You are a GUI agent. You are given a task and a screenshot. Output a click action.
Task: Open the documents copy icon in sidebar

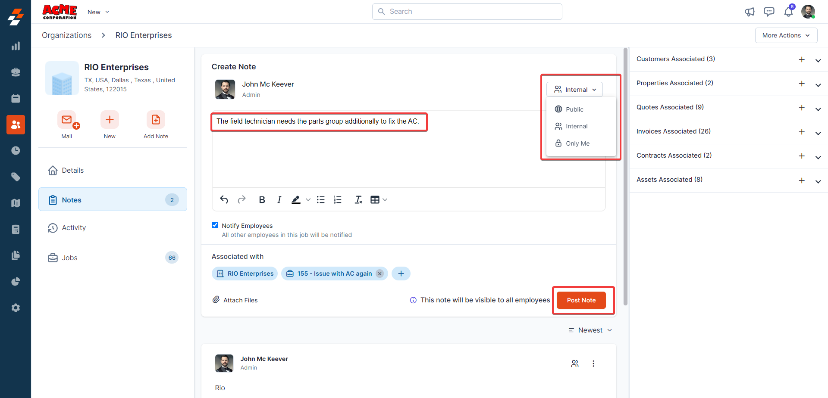pos(16,255)
